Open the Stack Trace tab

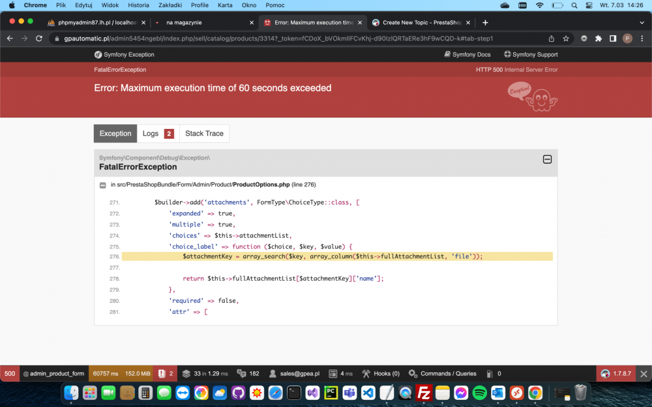coord(204,133)
